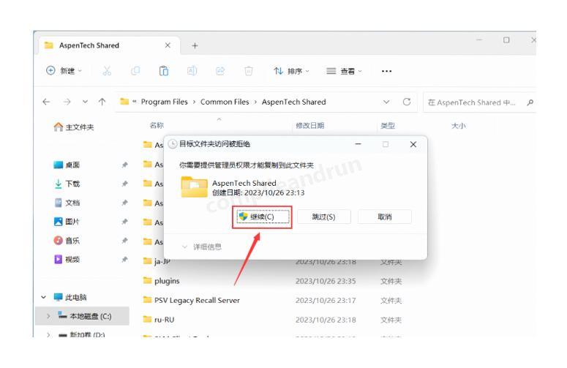Open recent locations chevron beside navigation arrows

click(85, 102)
